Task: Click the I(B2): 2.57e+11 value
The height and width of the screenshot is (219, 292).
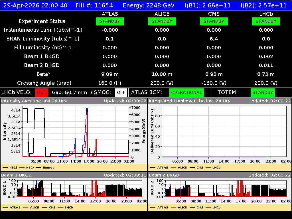Action: tap(263, 5)
